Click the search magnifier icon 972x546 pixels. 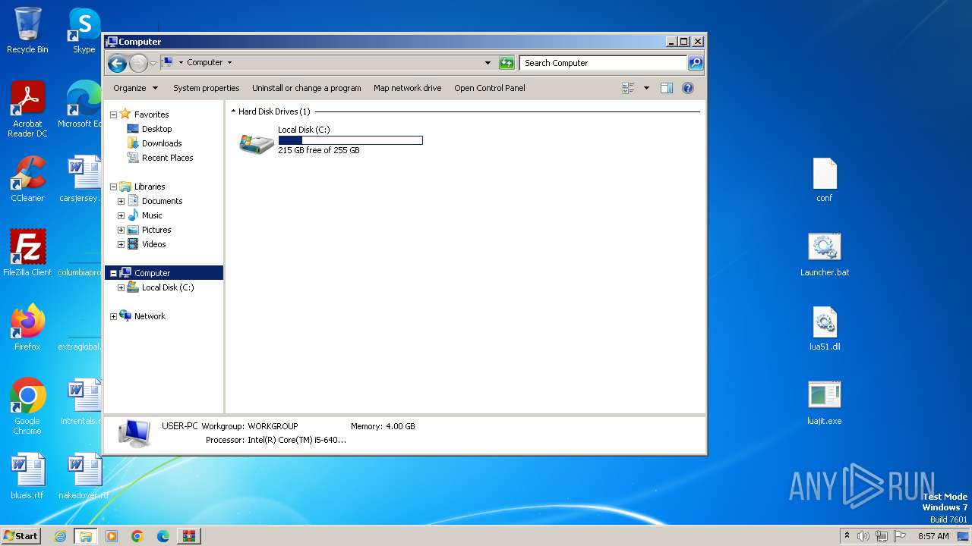(696, 63)
